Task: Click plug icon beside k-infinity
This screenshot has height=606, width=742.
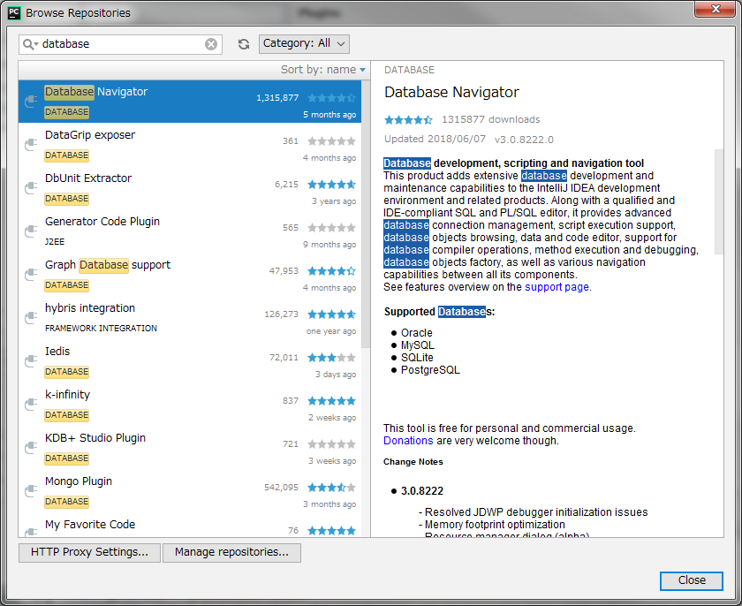Action: click(31, 404)
